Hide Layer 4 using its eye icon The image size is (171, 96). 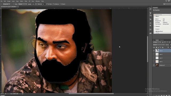click(x=154, y=51)
